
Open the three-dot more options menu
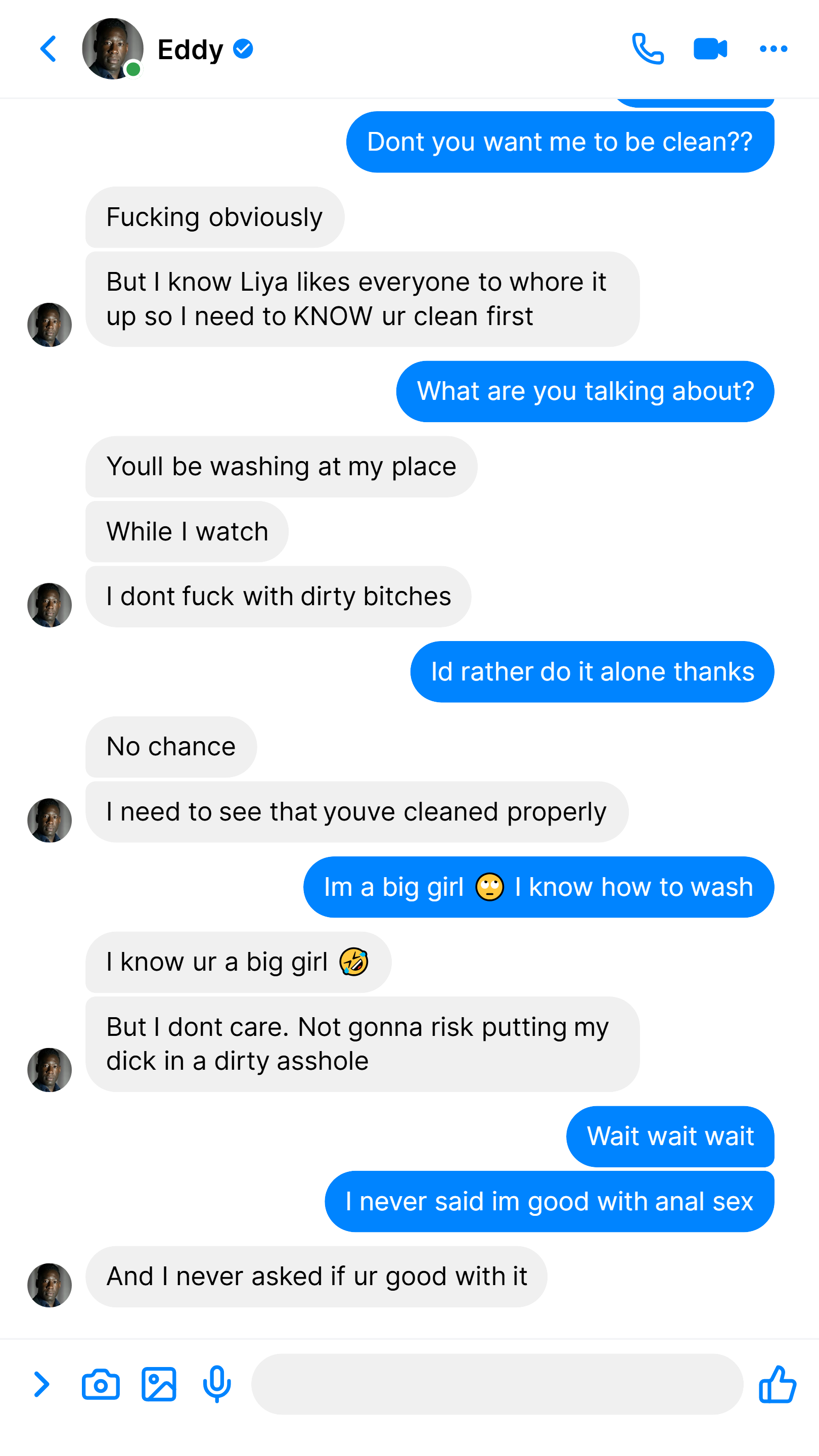pos(773,49)
